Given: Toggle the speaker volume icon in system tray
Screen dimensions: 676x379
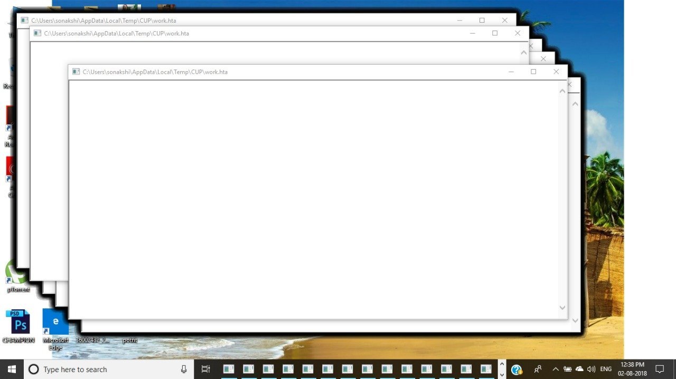Looking at the screenshot, I should pyautogui.click(x=591, y=369).
